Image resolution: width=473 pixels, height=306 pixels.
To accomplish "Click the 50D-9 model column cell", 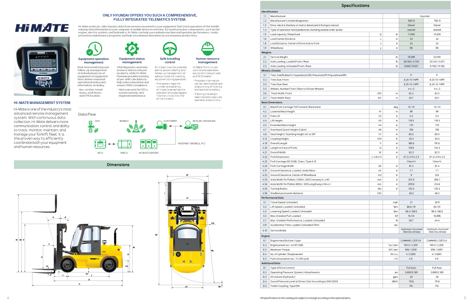I will point(411,20).
